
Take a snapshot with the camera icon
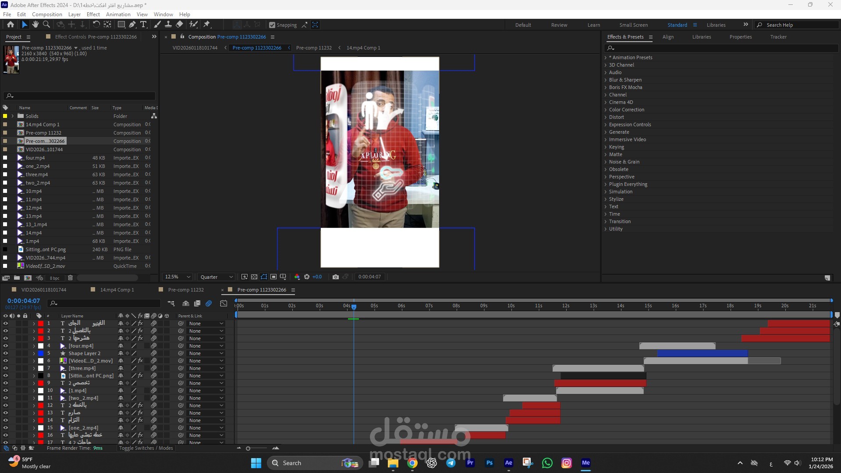click(336, 277)
